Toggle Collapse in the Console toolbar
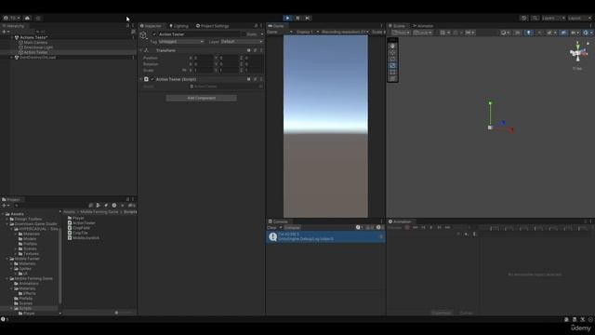Screen dimensions: 595x335 [292, 227]
